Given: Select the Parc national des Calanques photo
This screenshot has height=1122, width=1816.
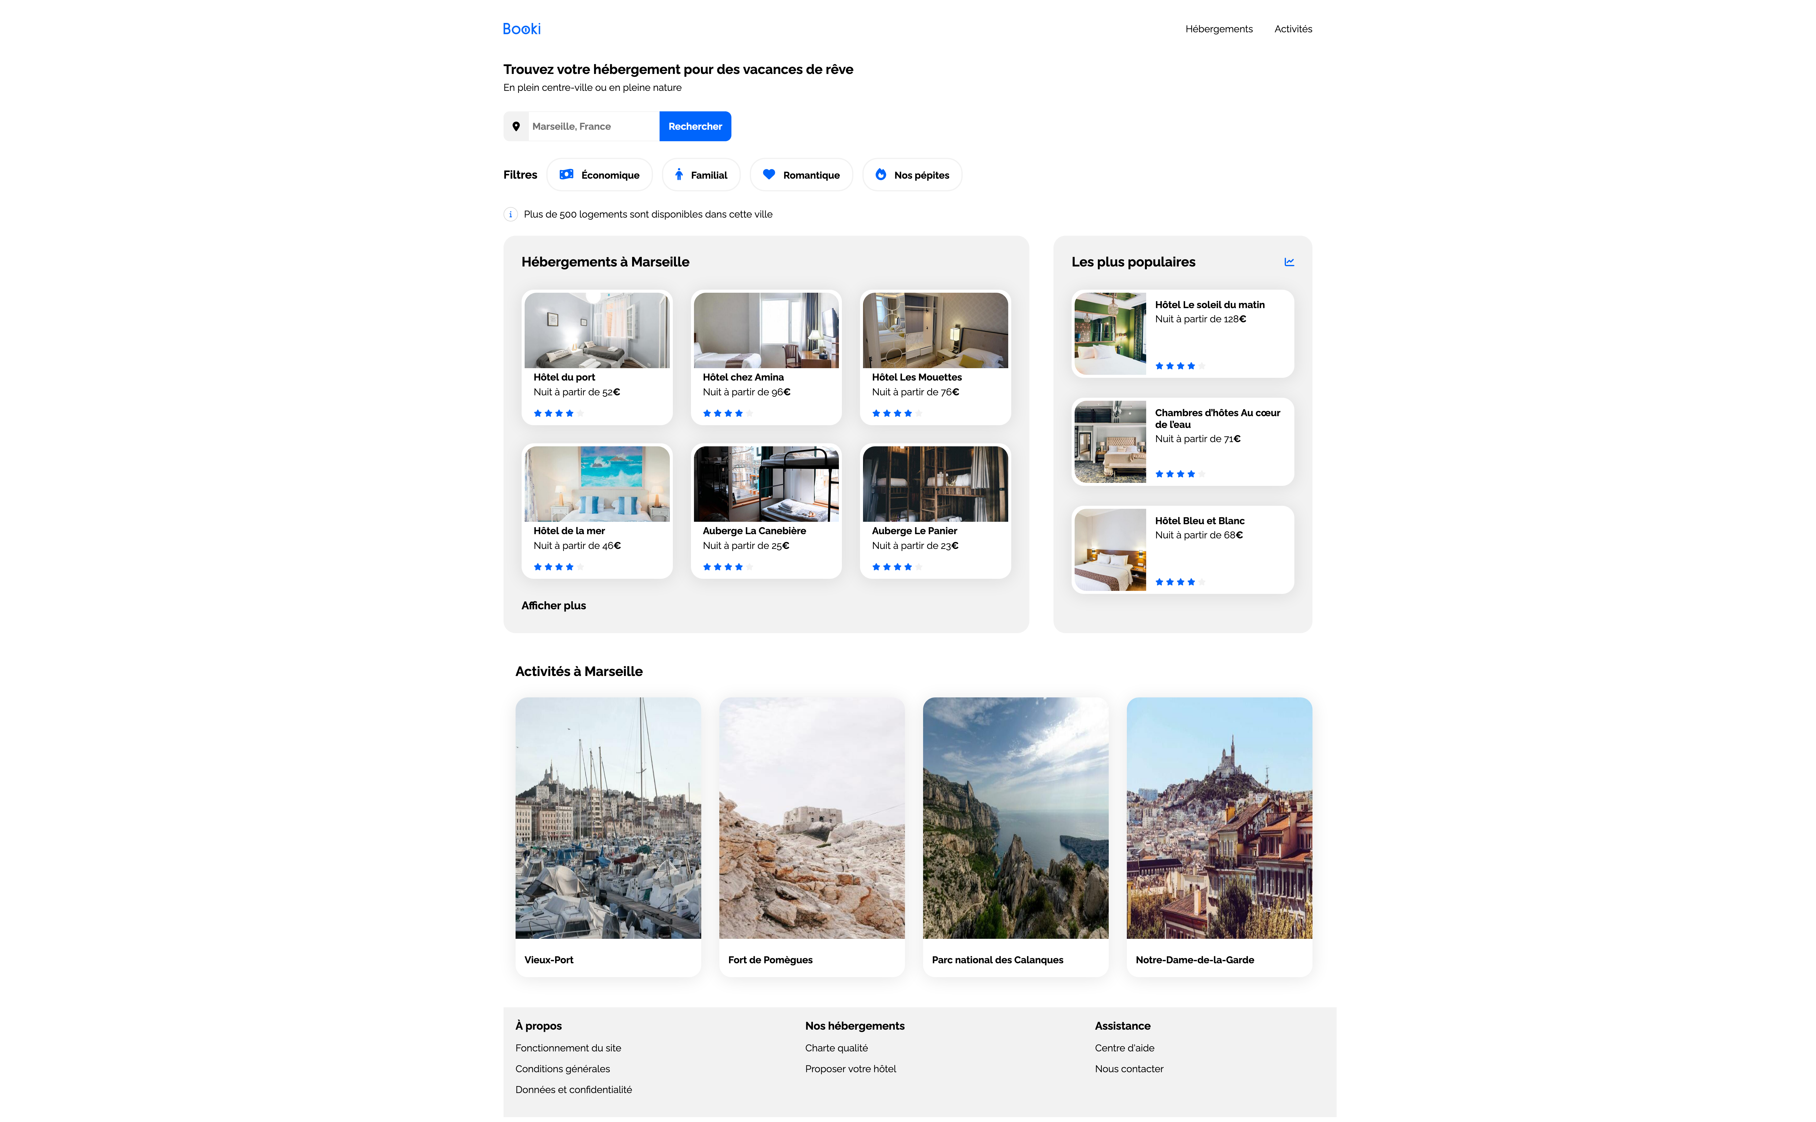Looking at the screenshot, I should 1015,818.
